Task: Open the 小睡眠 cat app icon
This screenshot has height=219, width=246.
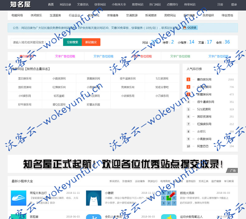Action: click(94, 198)
